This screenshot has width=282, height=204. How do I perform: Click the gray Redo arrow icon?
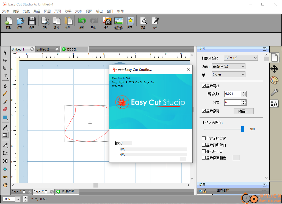(93, 21)
